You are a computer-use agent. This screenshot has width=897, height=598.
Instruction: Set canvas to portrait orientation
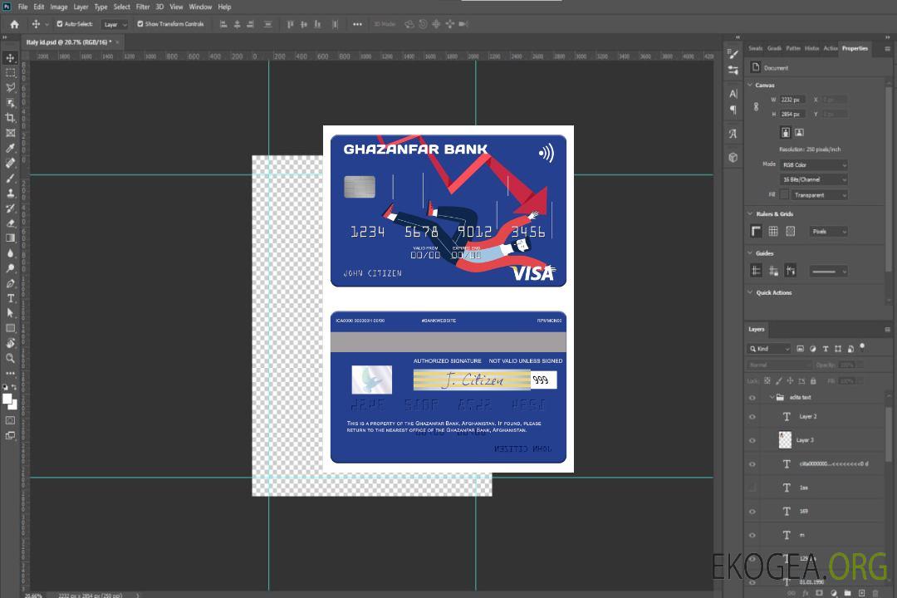pos(786,133)
